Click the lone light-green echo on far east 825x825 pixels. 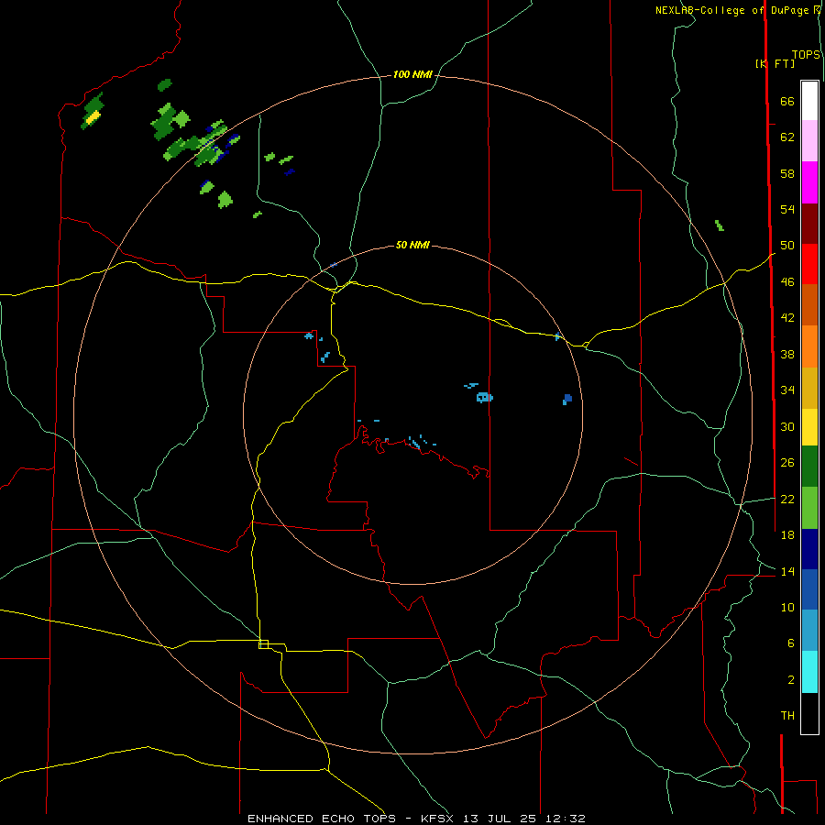coord(720,225)
